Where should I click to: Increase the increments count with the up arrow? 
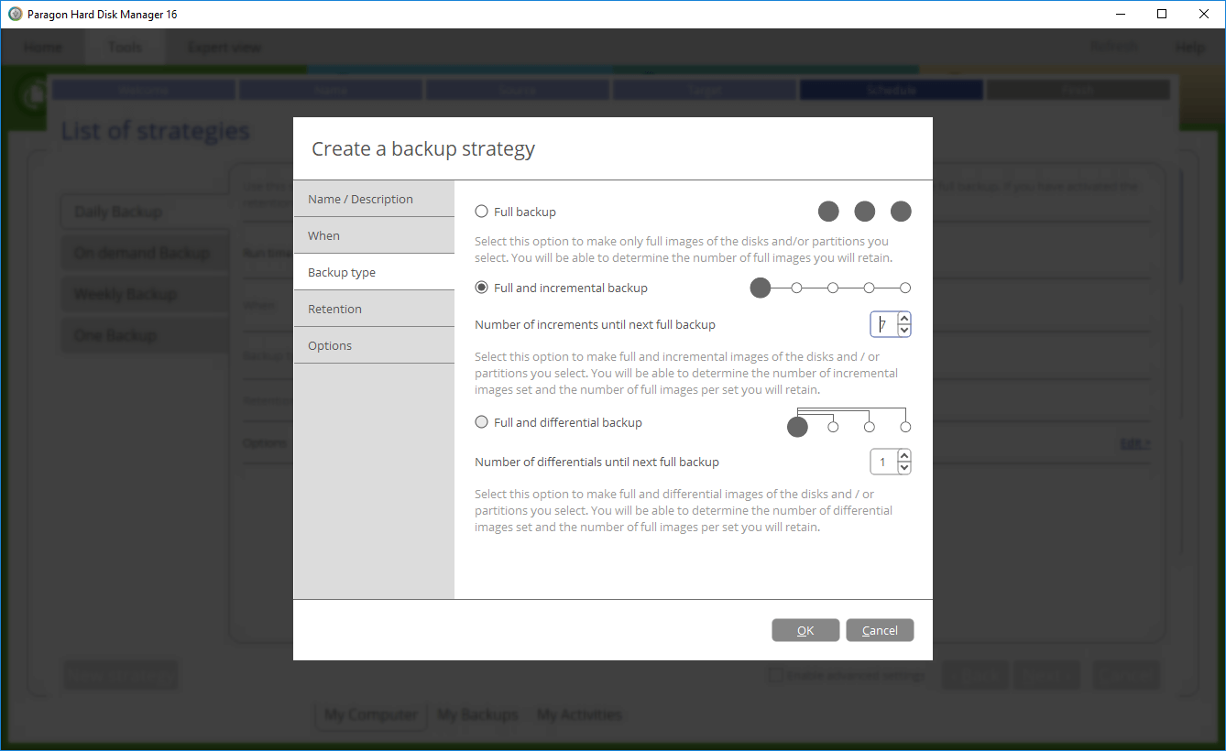click(903, 318)
